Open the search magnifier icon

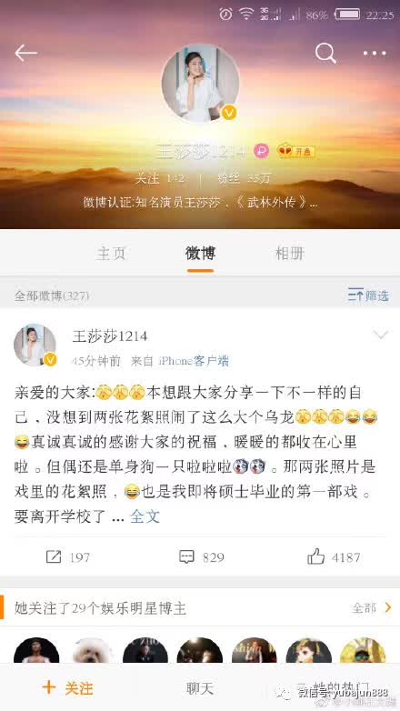(325, 54)
